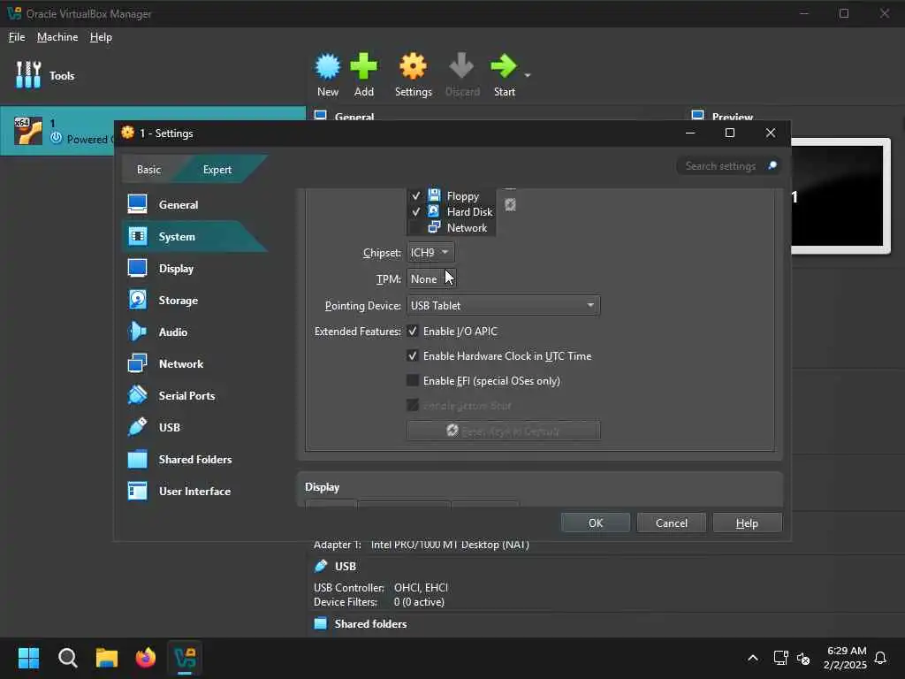Open Settings from the main toolbar
The height and width of the screenshot is (679, 905).
coord(414,74)
